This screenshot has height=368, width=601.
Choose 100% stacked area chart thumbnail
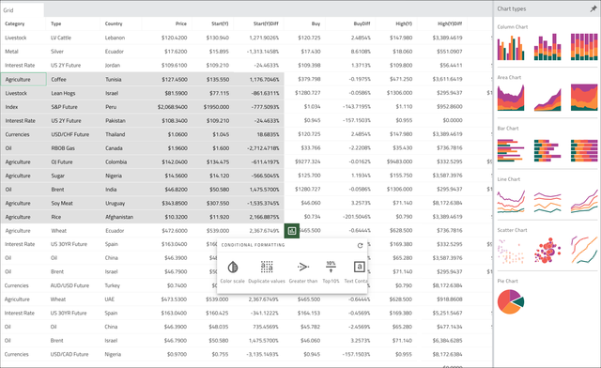click(584, 98)
